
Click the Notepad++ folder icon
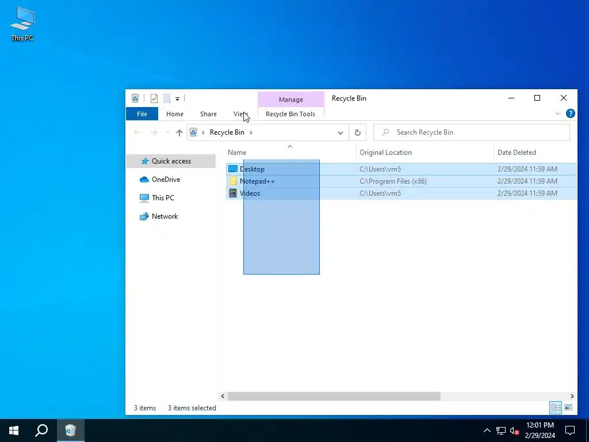tap(233, 181)
